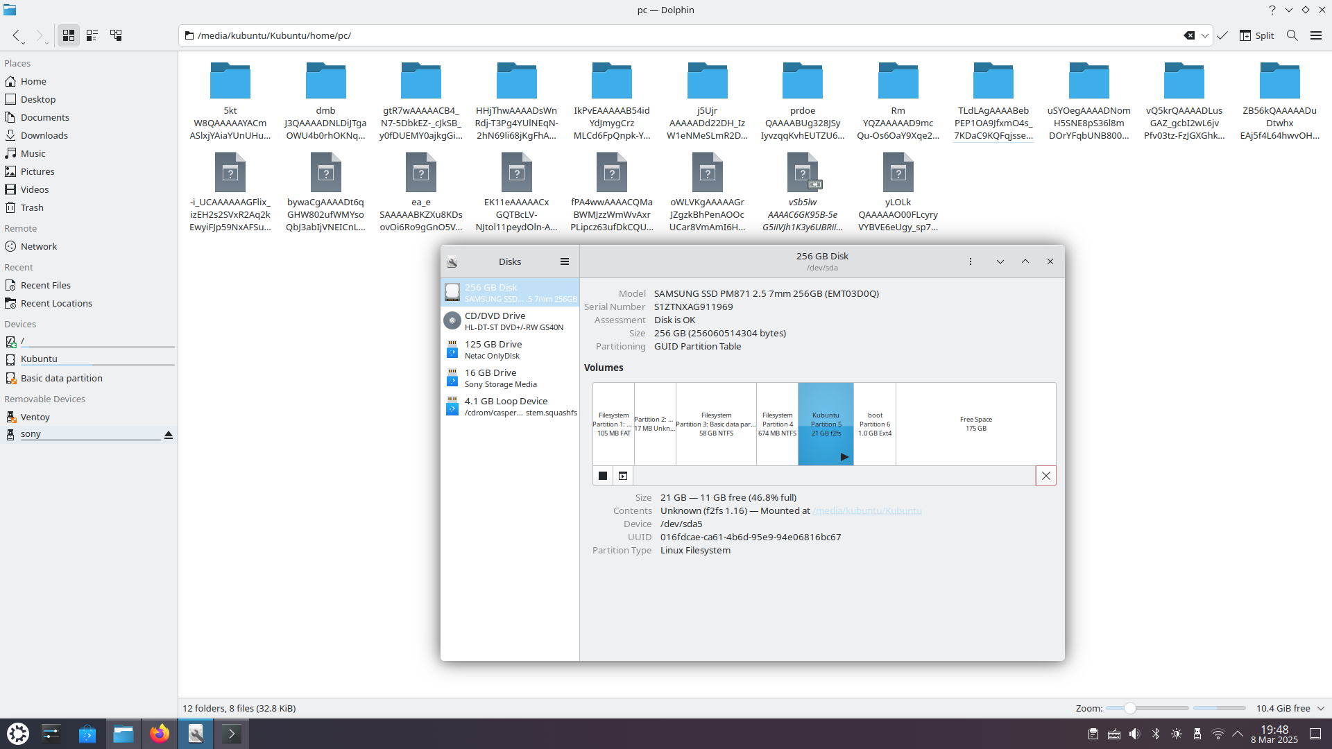Open Disks application hamburger menu
The width and height of the screenshot is (1332, 749).
pyautogui.click(x=564, y=261)
